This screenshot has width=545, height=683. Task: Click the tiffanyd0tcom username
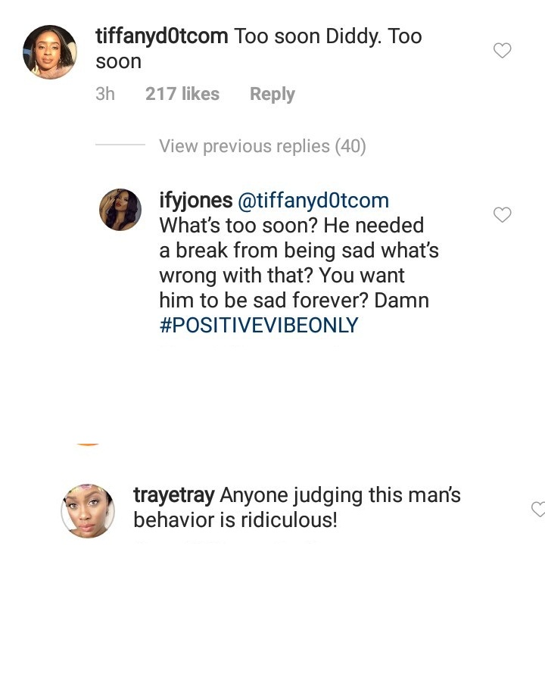click(x=162, y=36)
